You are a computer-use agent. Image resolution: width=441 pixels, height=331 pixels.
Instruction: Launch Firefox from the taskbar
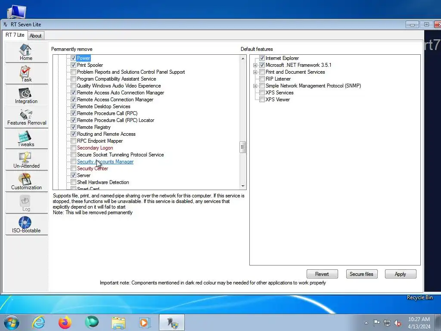[65, 322]
